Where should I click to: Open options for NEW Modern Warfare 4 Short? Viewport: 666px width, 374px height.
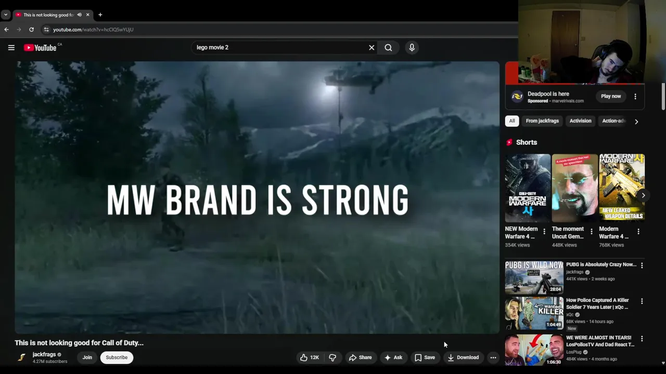[x=544, y=232]
